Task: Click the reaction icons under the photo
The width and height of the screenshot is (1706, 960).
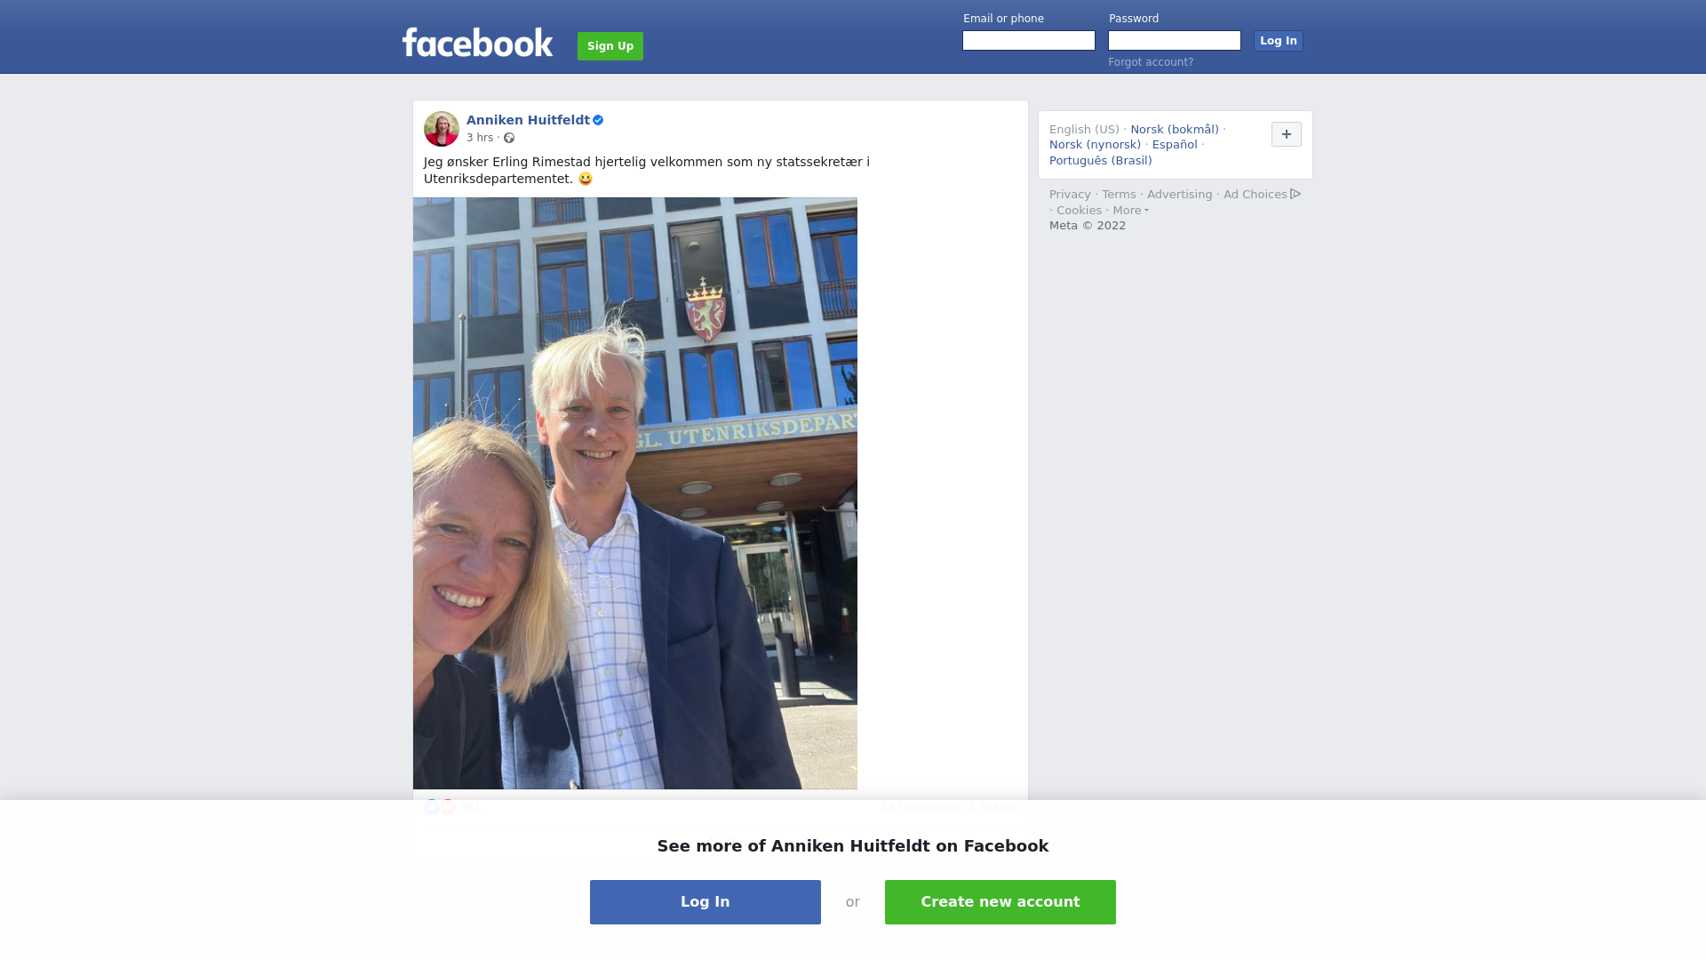Action: click(x=440, y=807)
